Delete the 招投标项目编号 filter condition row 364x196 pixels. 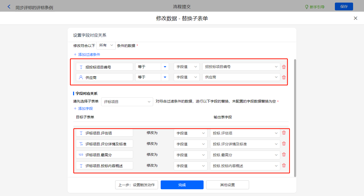tap(284, 67)
